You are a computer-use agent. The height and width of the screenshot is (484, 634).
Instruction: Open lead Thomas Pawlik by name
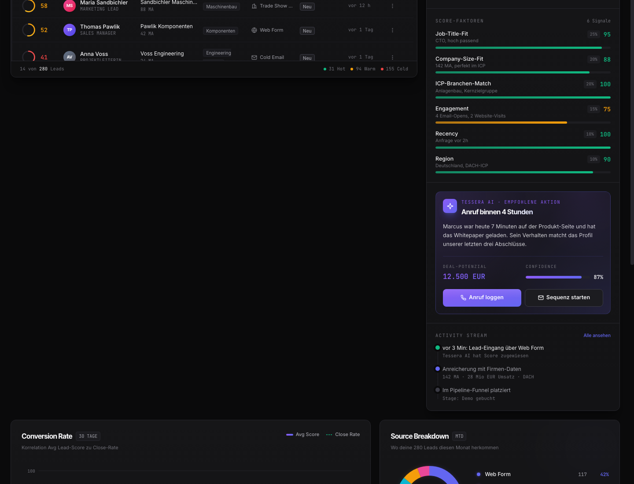(x=100, y=27)
